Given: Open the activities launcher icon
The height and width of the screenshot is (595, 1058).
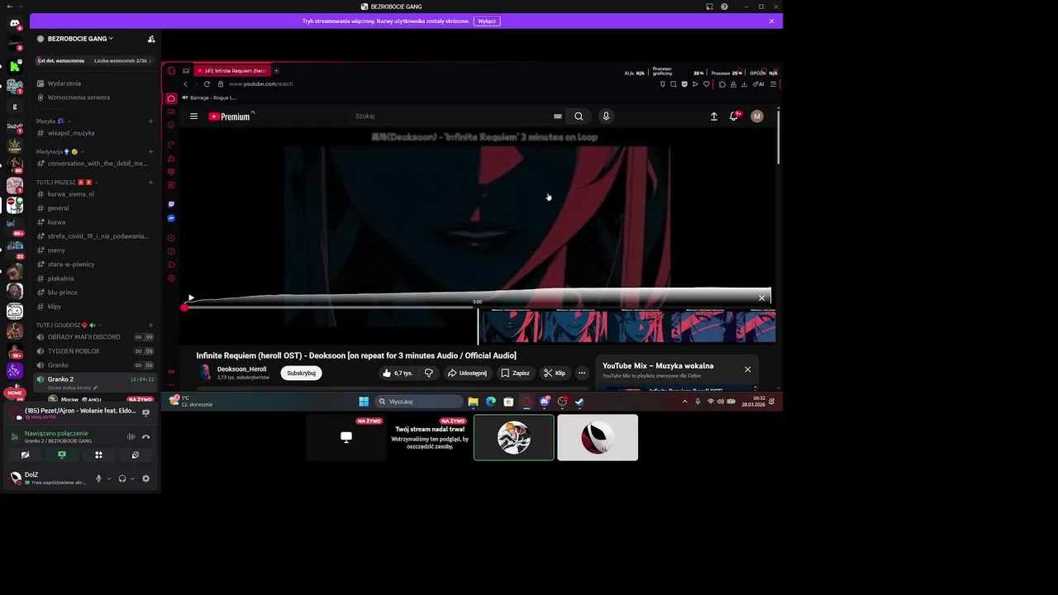Looking at the screenshot, I should pyautogui.click(x=98, y=455).
